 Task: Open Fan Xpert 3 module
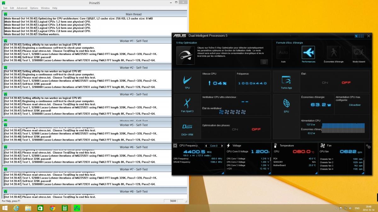[187, 105]
